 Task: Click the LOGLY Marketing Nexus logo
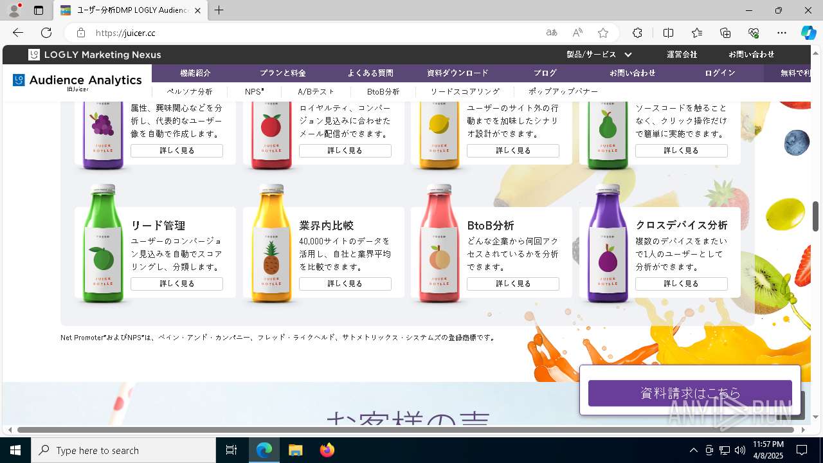95,55
